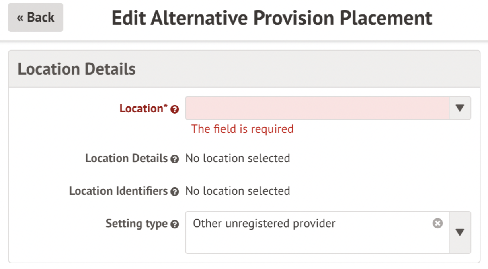Click the Location Details field label

pos(126,159)
